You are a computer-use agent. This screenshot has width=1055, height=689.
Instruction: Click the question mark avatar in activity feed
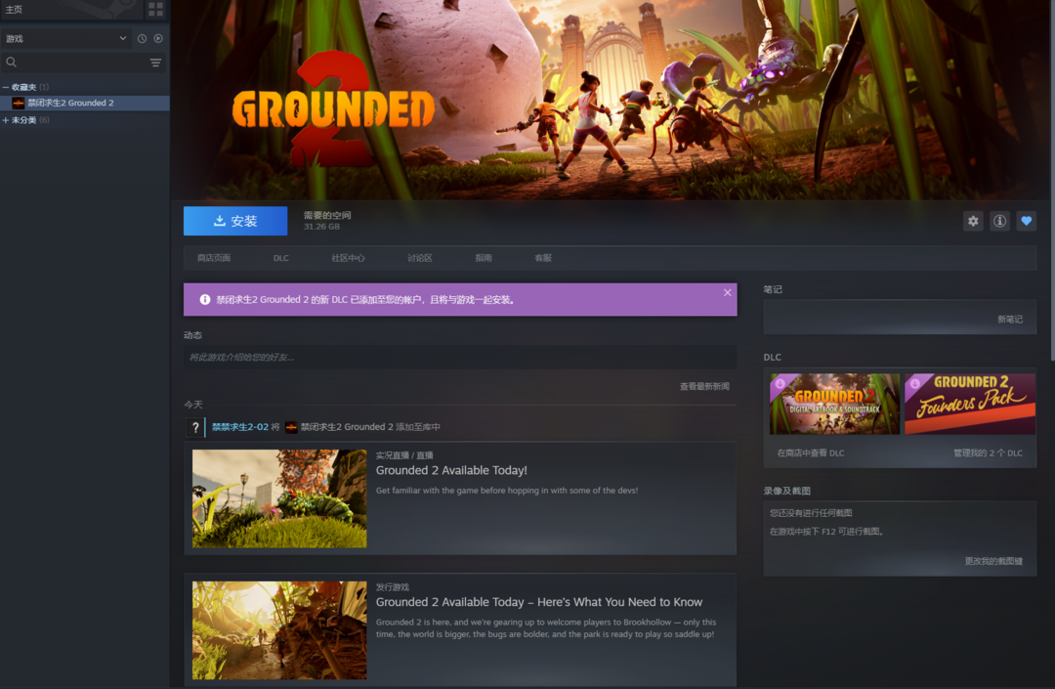point(194,427)
